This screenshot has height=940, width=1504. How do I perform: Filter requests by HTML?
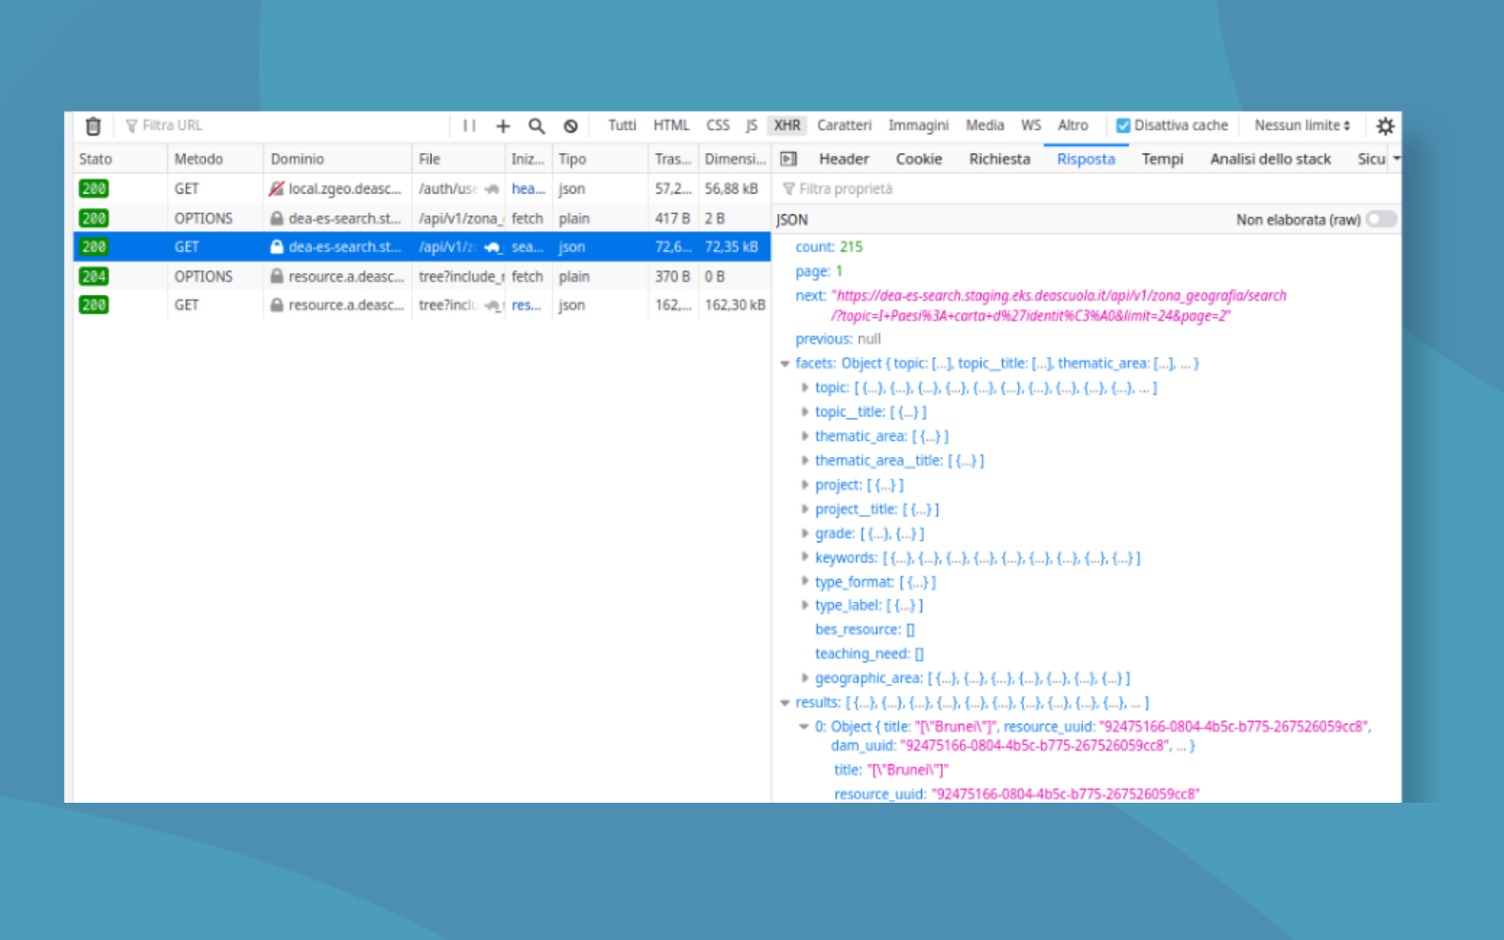point(671,125)
